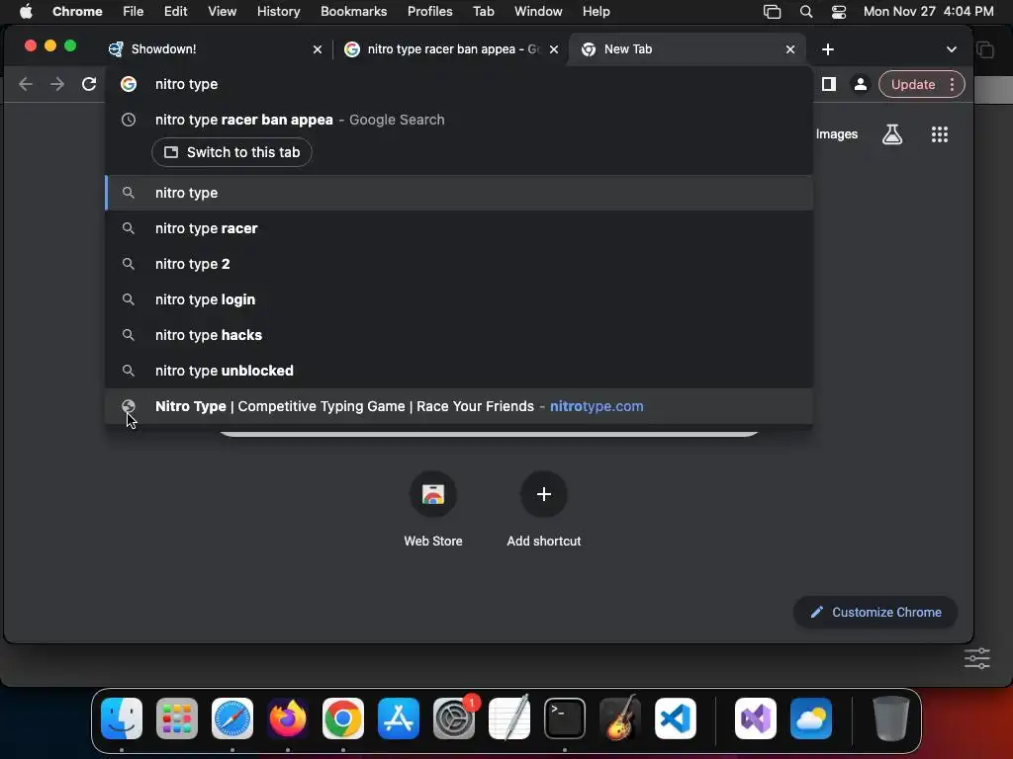Viewport: 1013px width, 759px height.
Task: Open the View menu
Action: (x=222, y=11)
